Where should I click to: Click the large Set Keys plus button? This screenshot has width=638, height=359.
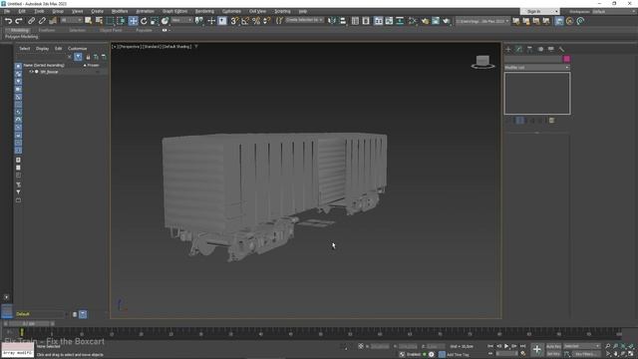(x=537, y=349)
